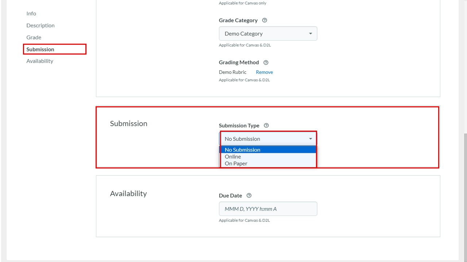The width and height of the screenshot is (467, 262).
Task: Click the Demo Rubric text
Action: point(233,72)
